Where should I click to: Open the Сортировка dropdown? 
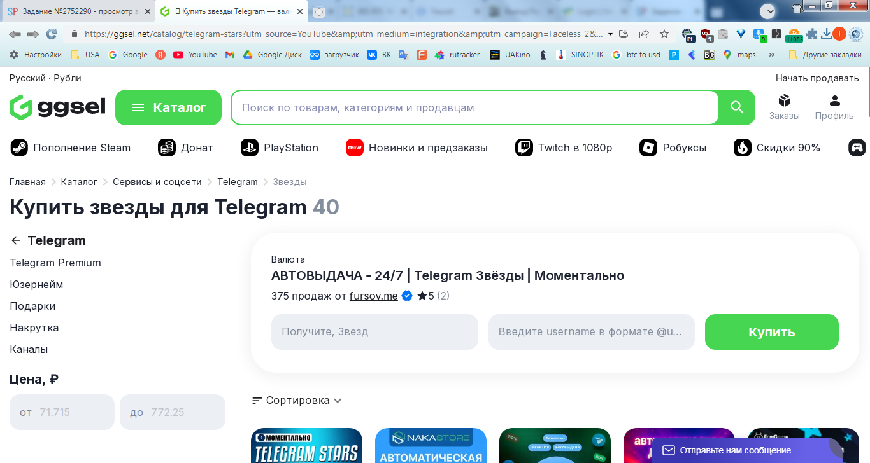[x=297, y=400]
